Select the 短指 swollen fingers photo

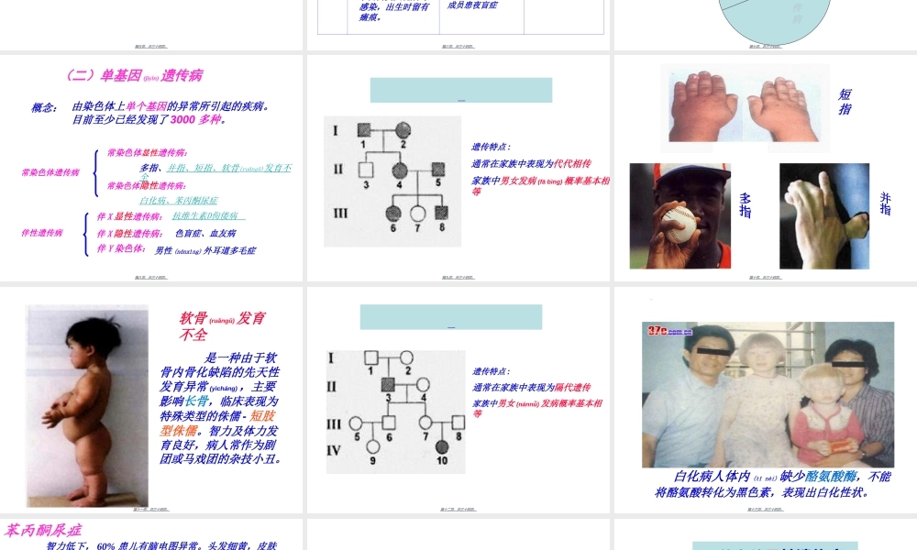point(745,106)
